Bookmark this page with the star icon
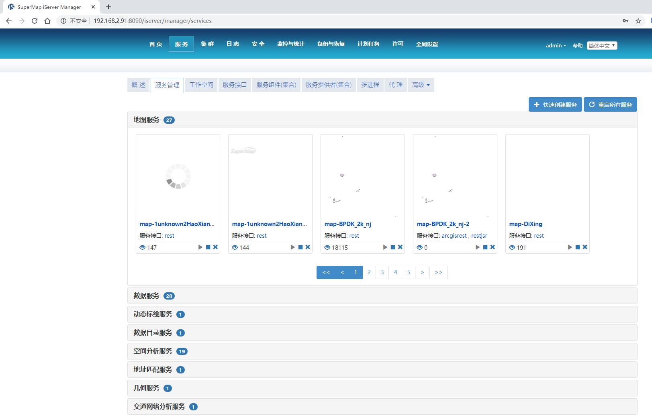Viewport: 652px width, 416px height. click(638, 21)
